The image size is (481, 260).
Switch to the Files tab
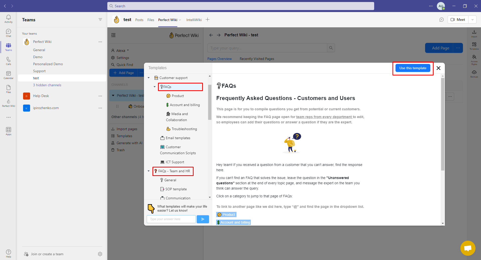(x=151, y=20)
